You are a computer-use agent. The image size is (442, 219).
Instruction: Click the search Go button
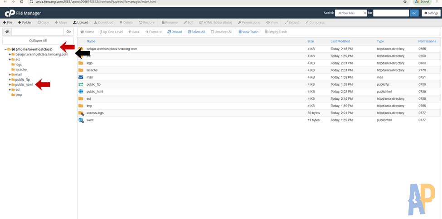click(414, 13)
